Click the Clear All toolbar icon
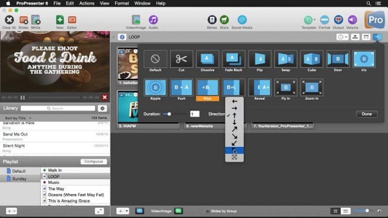 [x=9, y=21]
